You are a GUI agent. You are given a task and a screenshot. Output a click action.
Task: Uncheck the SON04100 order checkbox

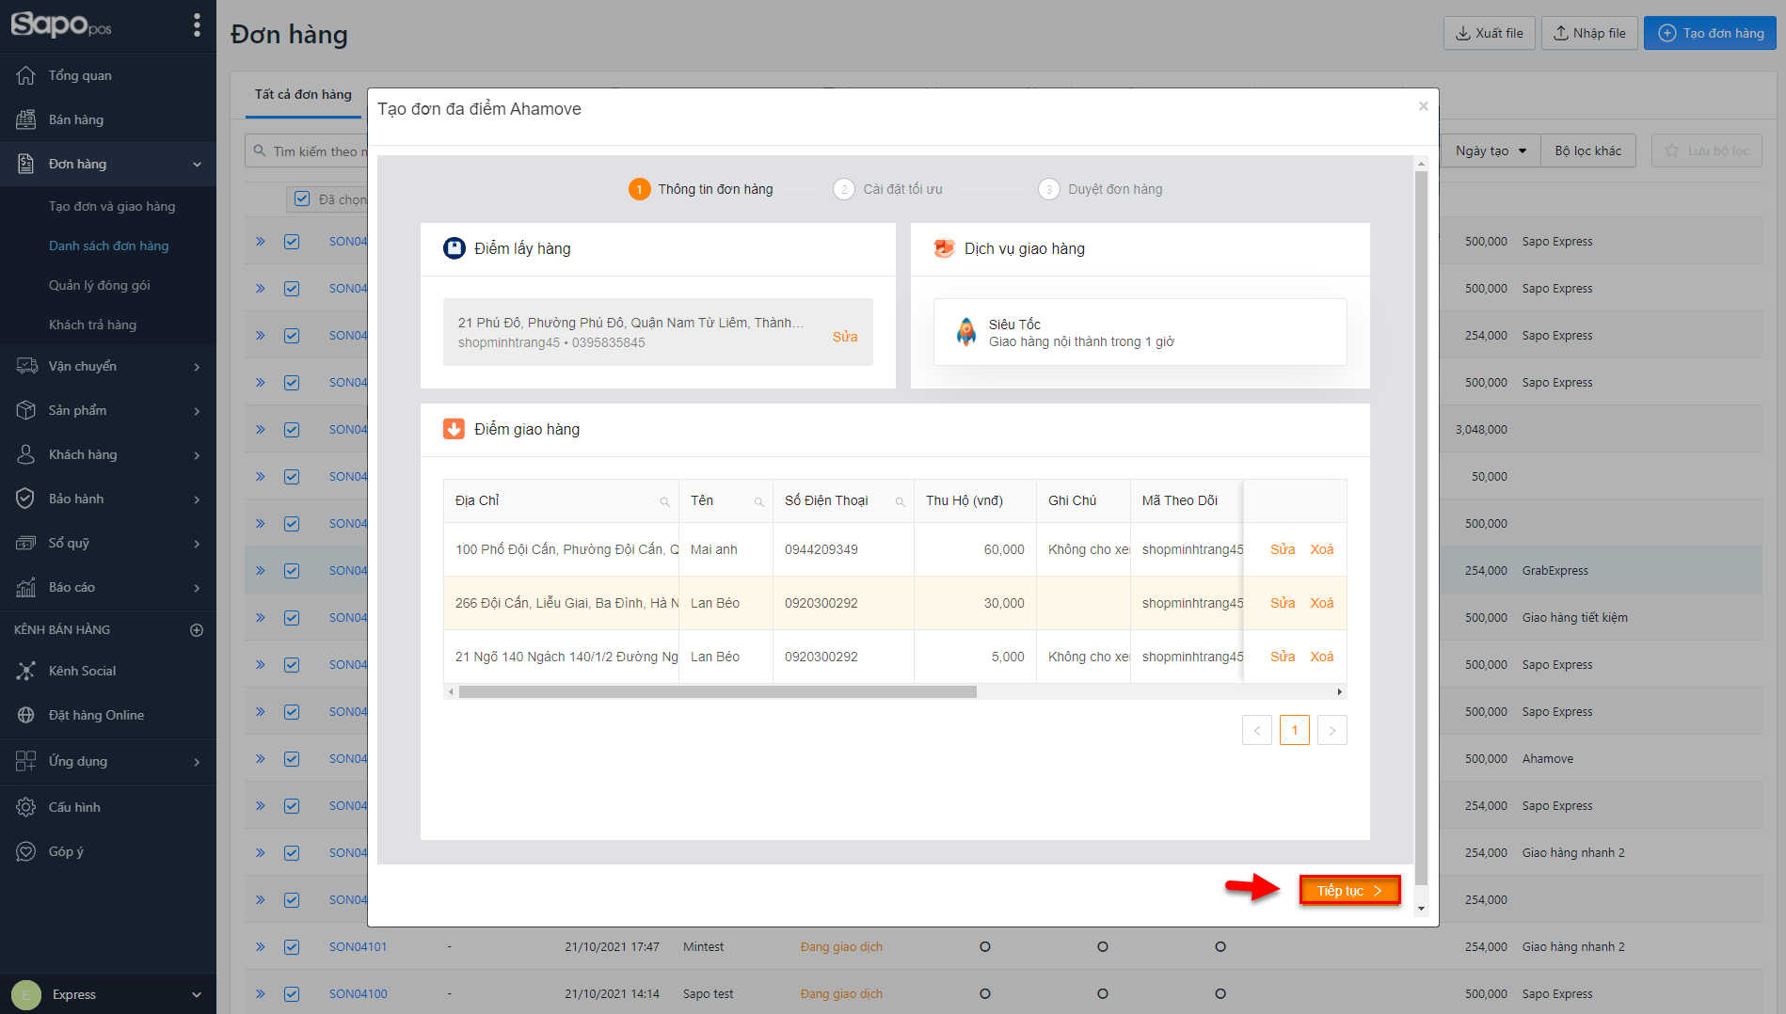coord(292,993)
